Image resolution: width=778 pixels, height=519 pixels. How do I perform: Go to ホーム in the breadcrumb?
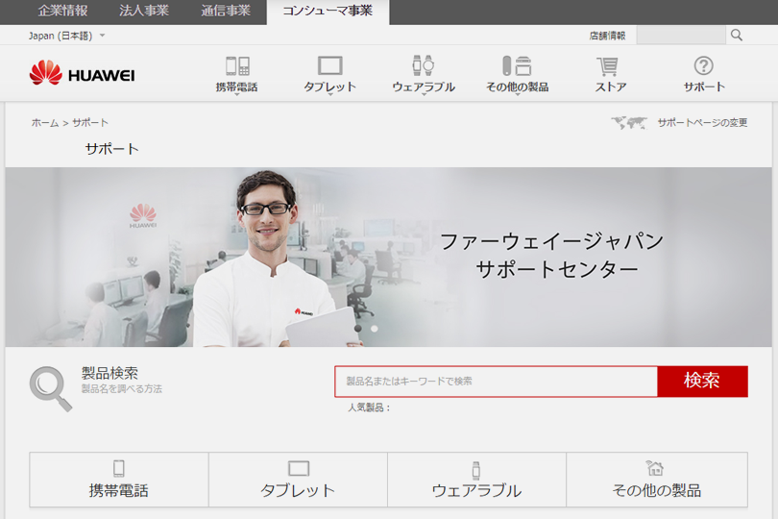[x=44, y=123]
